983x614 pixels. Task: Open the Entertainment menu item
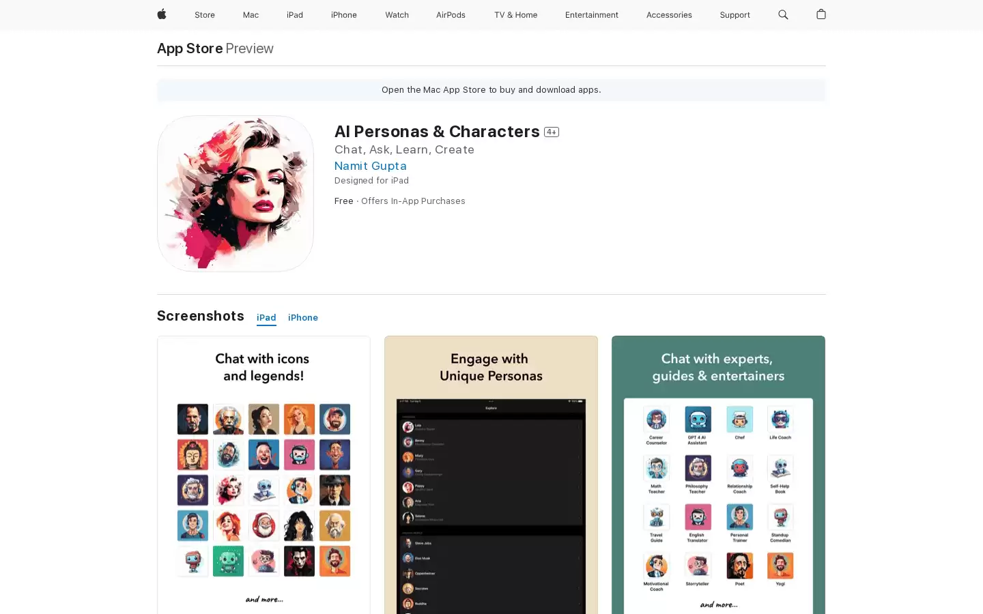[x=592, y=15]
